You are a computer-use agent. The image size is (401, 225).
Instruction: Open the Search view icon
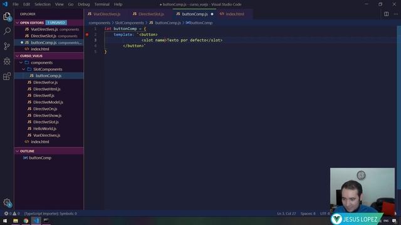pyautogui.click(x=7, y=31)
